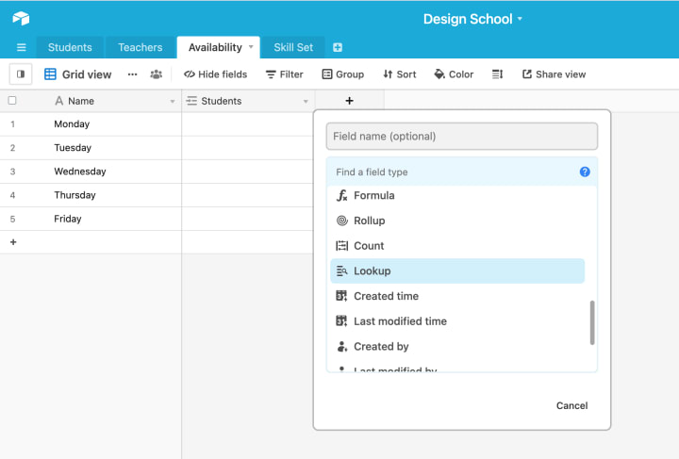The width and height of the screenshot is (679, 459).
Task: Click the Field name input box
Action: [462, 137]
